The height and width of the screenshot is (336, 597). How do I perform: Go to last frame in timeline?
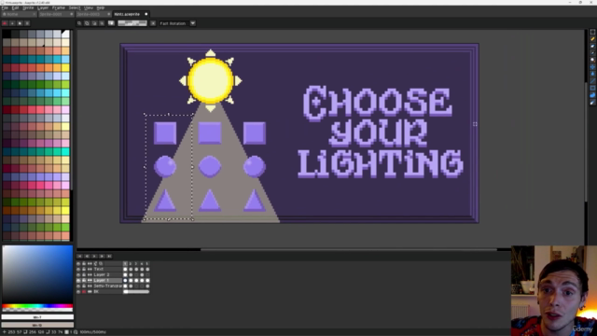[109, 257]
